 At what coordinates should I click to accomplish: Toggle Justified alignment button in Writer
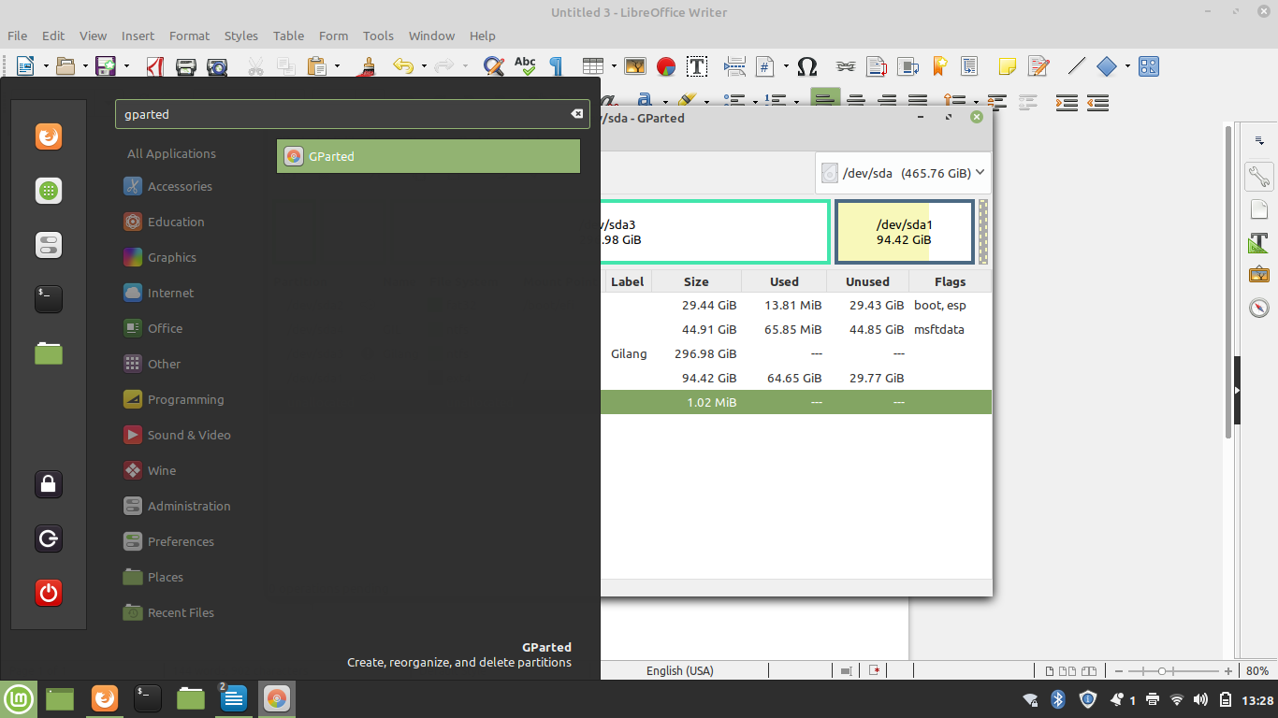918,100
